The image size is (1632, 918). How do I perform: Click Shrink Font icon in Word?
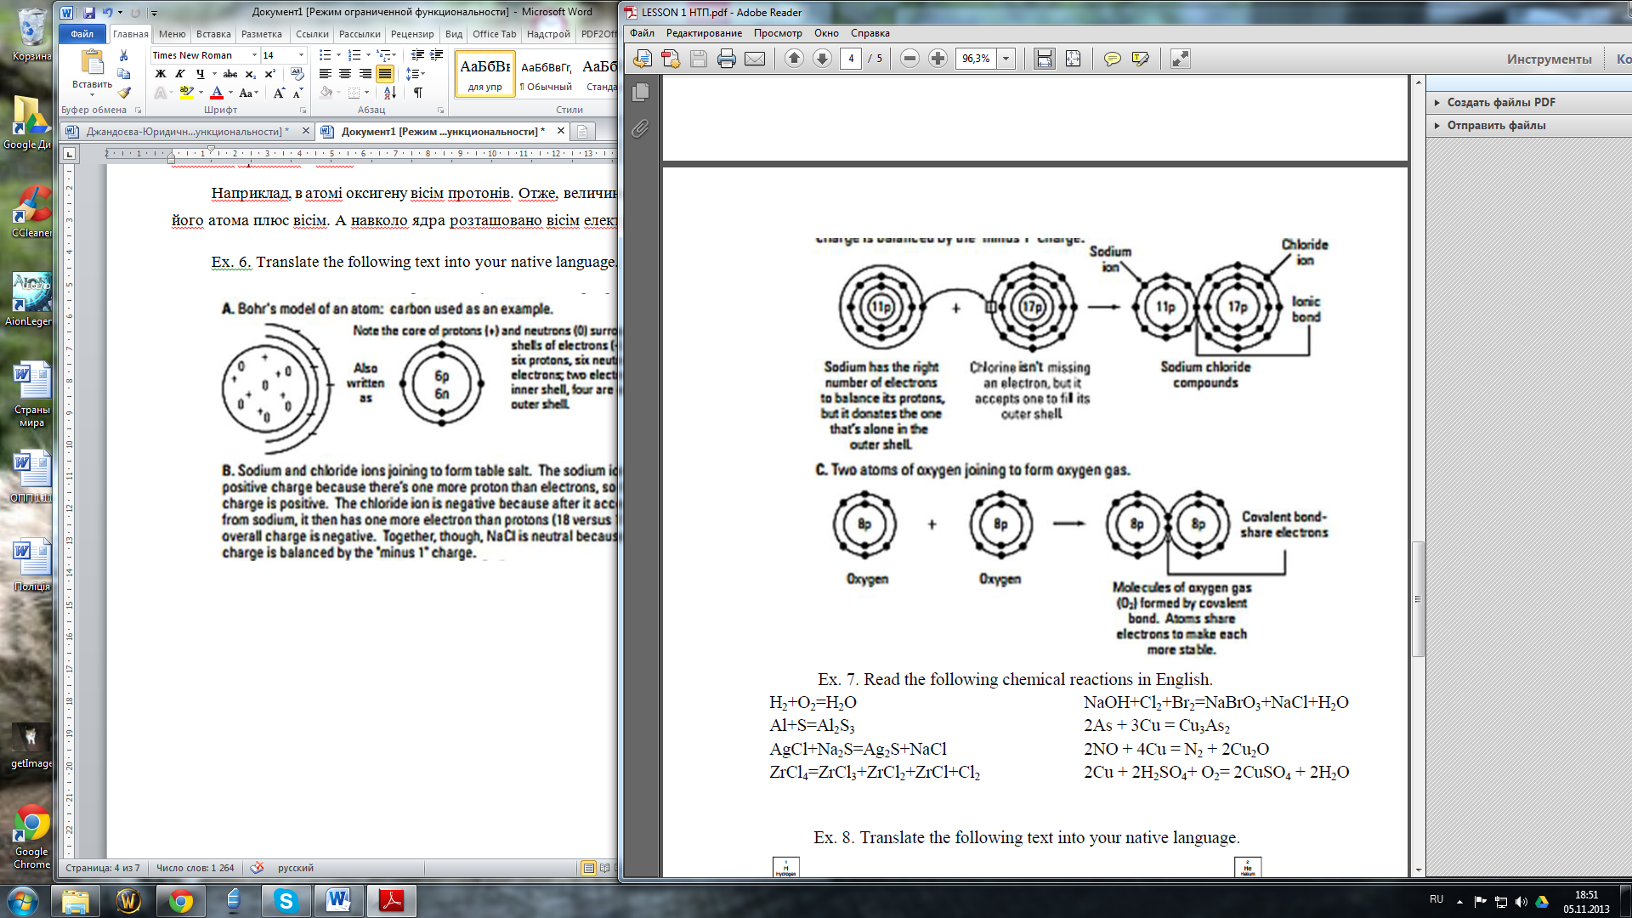[297, 93]
